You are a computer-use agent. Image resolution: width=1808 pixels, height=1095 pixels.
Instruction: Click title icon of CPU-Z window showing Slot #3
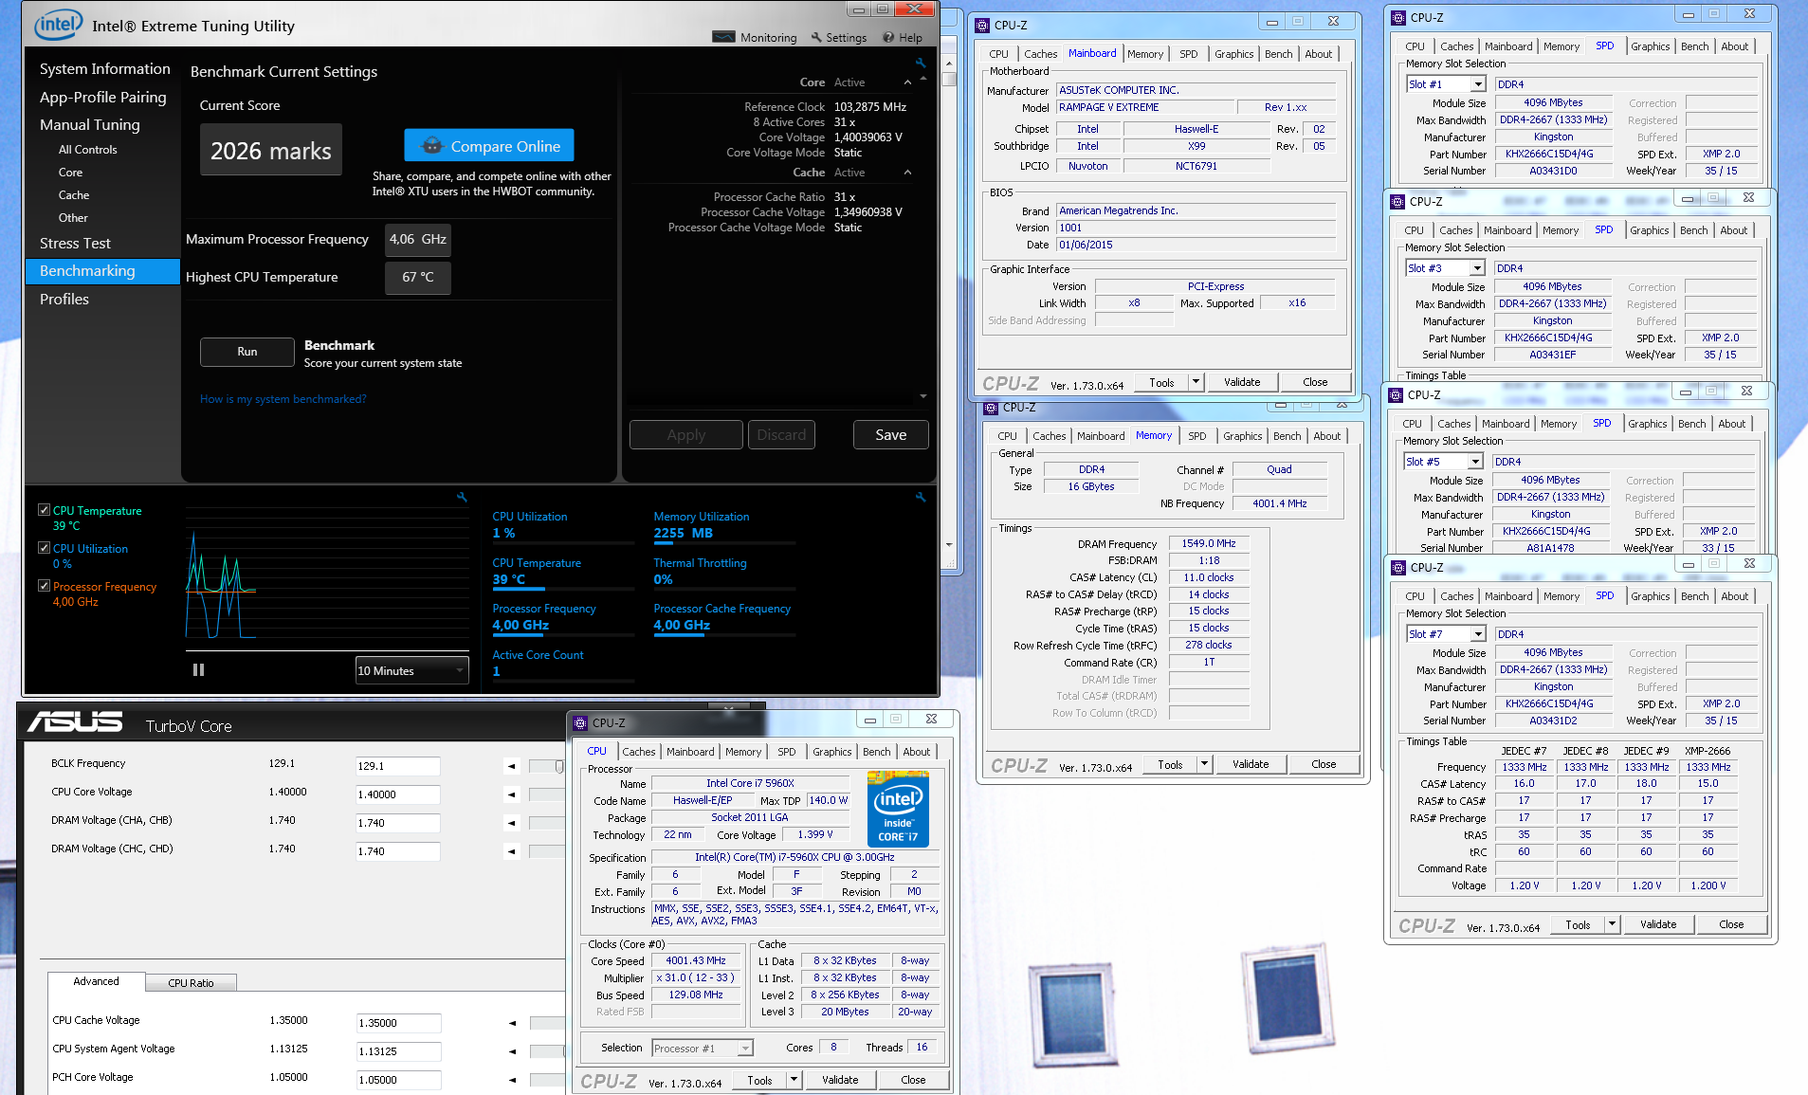point(1397,201)
